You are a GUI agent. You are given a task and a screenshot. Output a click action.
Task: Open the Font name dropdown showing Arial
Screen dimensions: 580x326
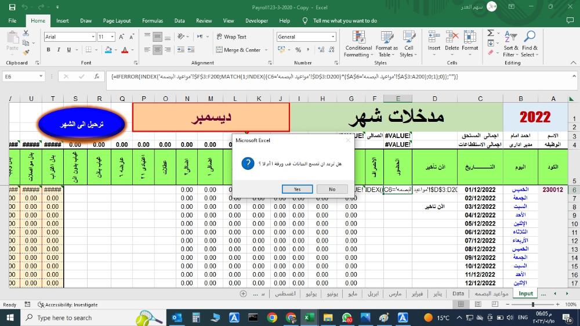point(93,37)
